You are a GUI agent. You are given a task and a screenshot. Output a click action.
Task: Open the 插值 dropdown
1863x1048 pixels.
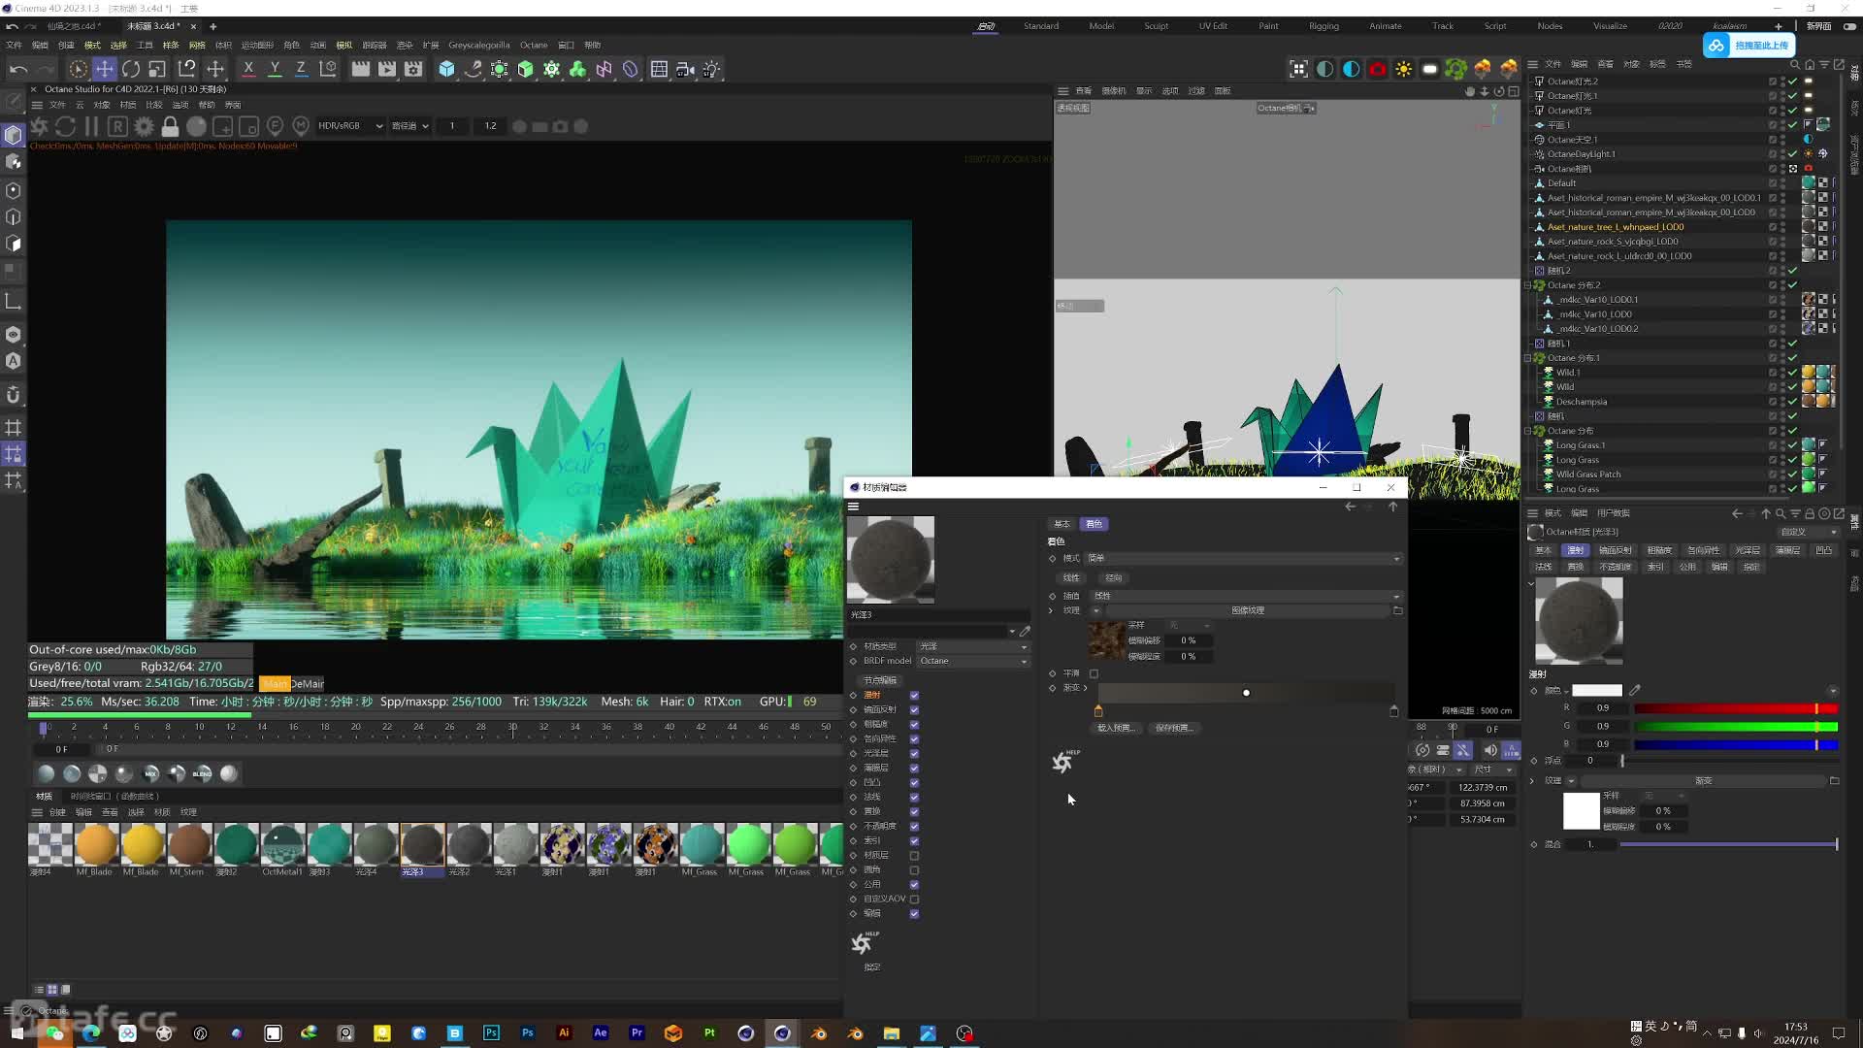(1246, 596)
